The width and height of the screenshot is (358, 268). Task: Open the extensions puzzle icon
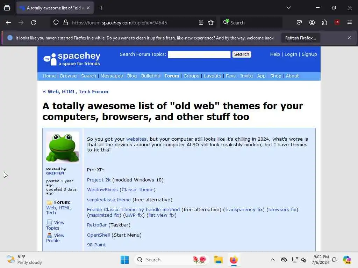click(324, 22)
